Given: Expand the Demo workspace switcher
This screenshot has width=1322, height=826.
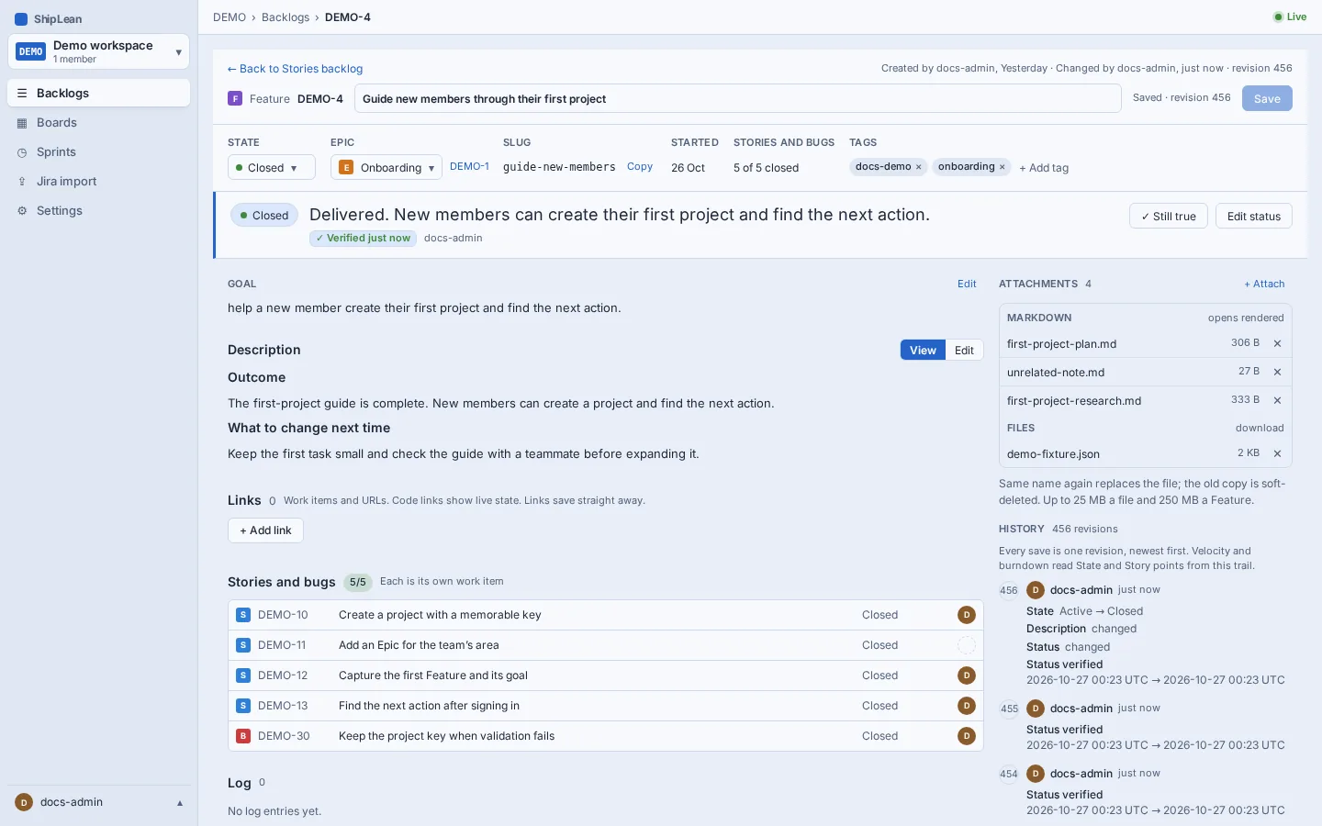Looking at the screenshot, I should pyautogui.click(x=98, y=51).
